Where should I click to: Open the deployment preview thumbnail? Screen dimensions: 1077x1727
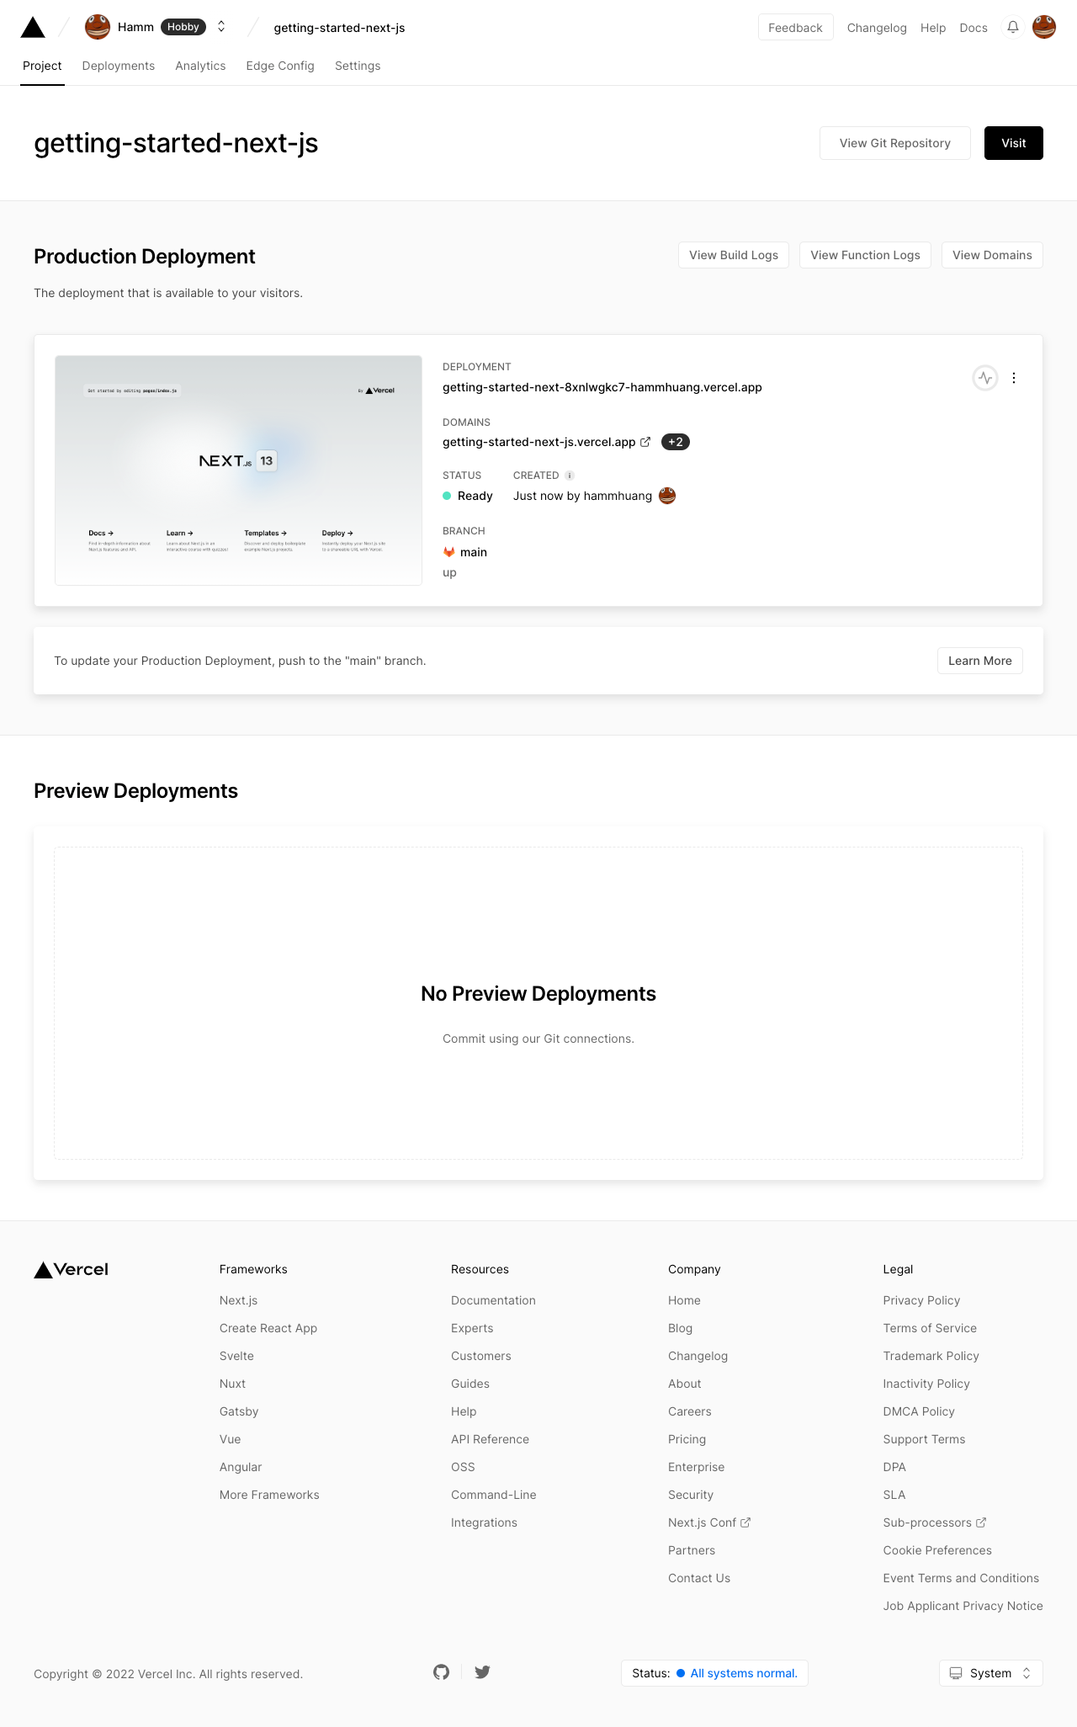[x=238, y=470]
